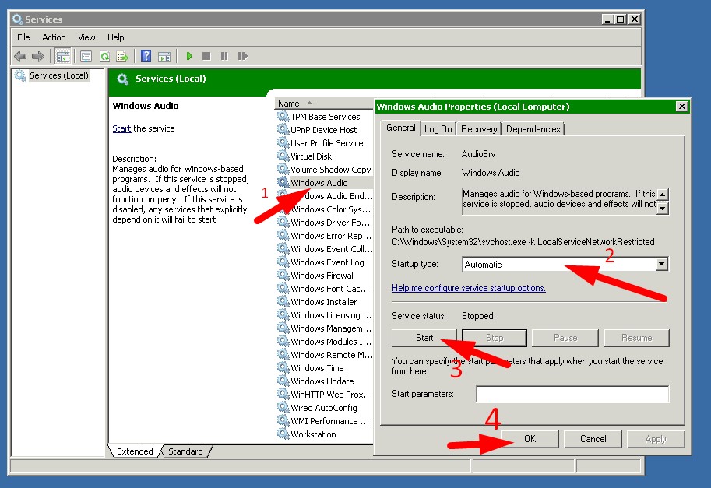Viewport: 711px width, 488px height.
Task: Click the Export List toolbar icon
Action: 122,56
